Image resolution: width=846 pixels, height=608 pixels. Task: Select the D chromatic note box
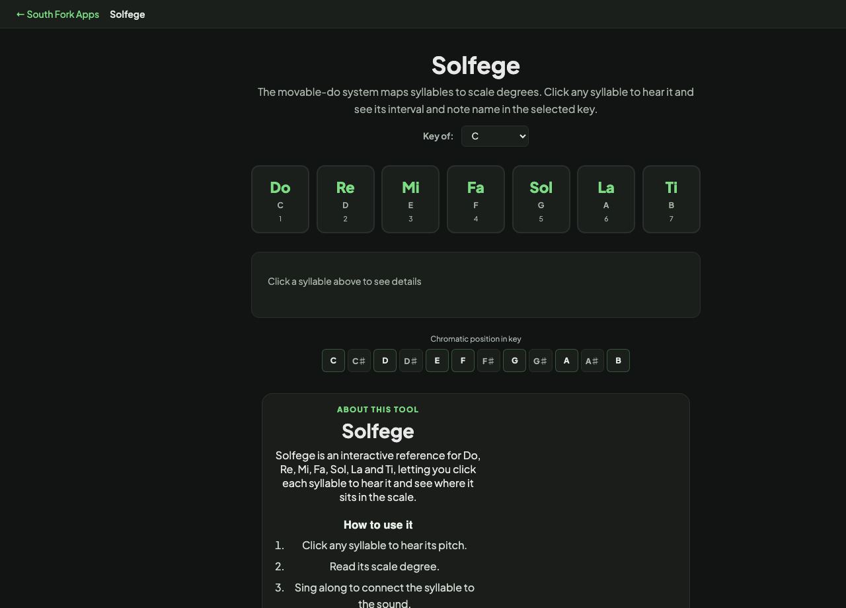click(x=385, y=361)
